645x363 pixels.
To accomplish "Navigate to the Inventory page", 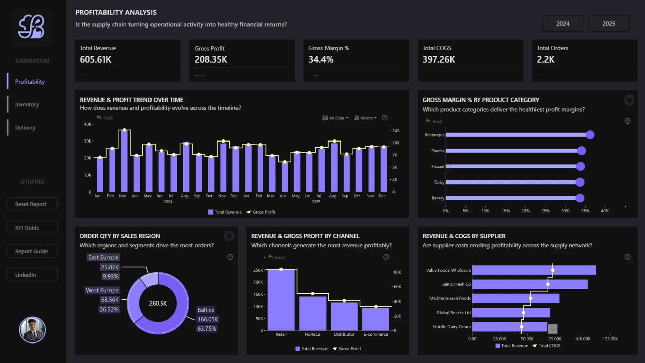I will [27, 105].
